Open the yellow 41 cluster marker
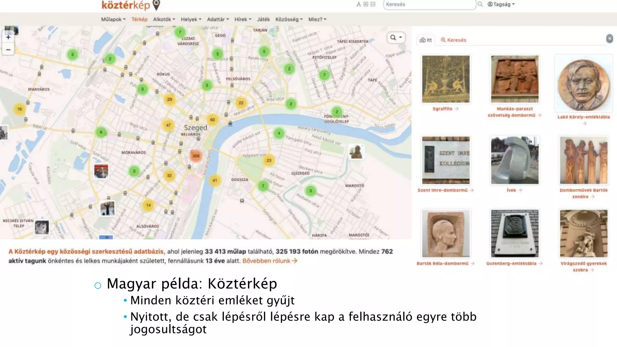 [215, 180]
